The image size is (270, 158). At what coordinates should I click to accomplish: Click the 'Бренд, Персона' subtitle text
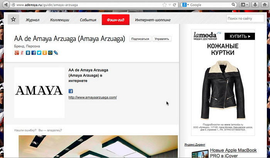click(x=27, y=46)
